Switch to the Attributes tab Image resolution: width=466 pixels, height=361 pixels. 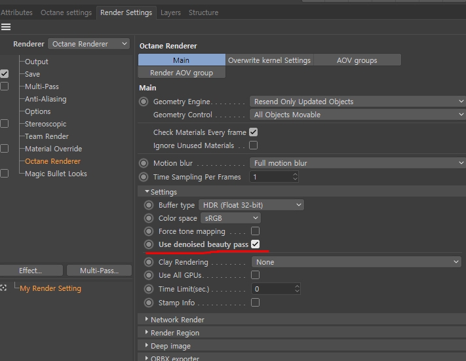pos(16,12)
